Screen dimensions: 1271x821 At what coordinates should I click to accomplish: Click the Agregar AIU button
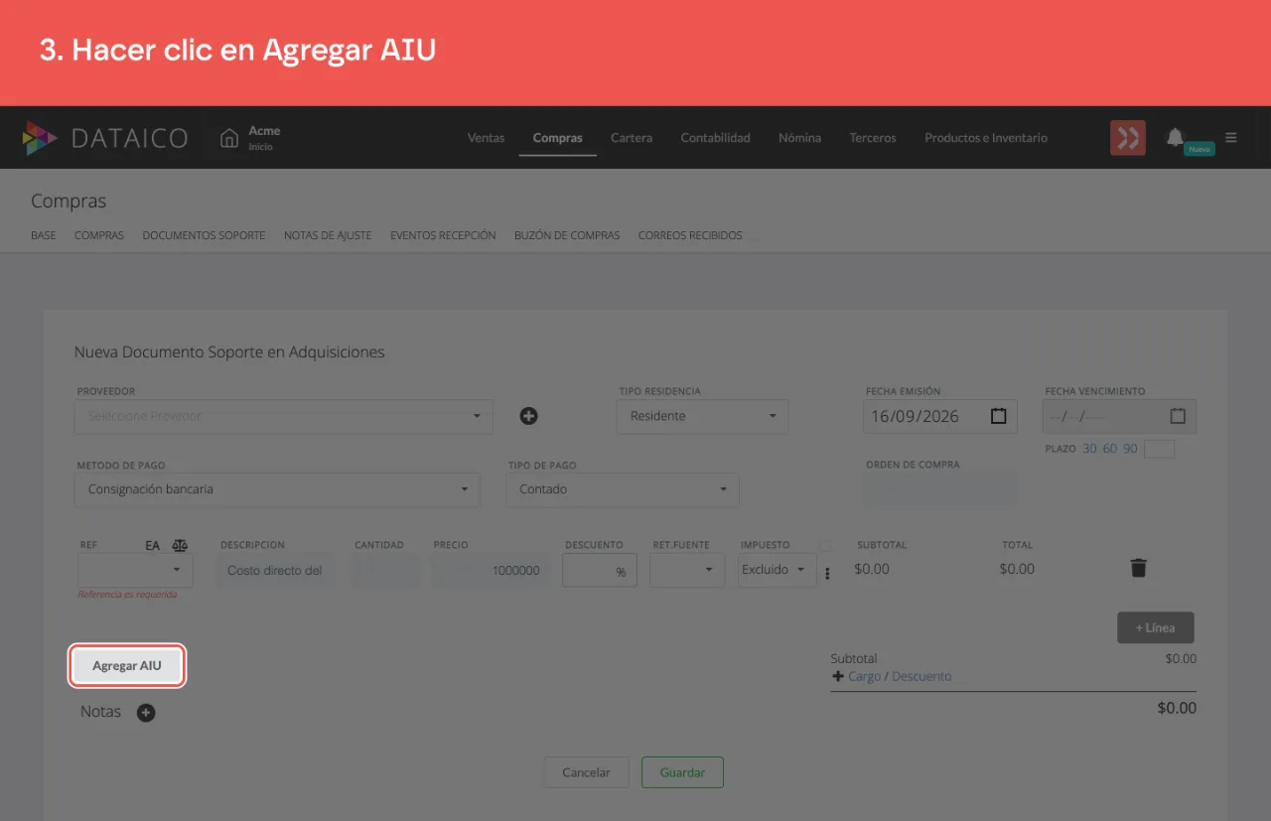pos(127,665)
